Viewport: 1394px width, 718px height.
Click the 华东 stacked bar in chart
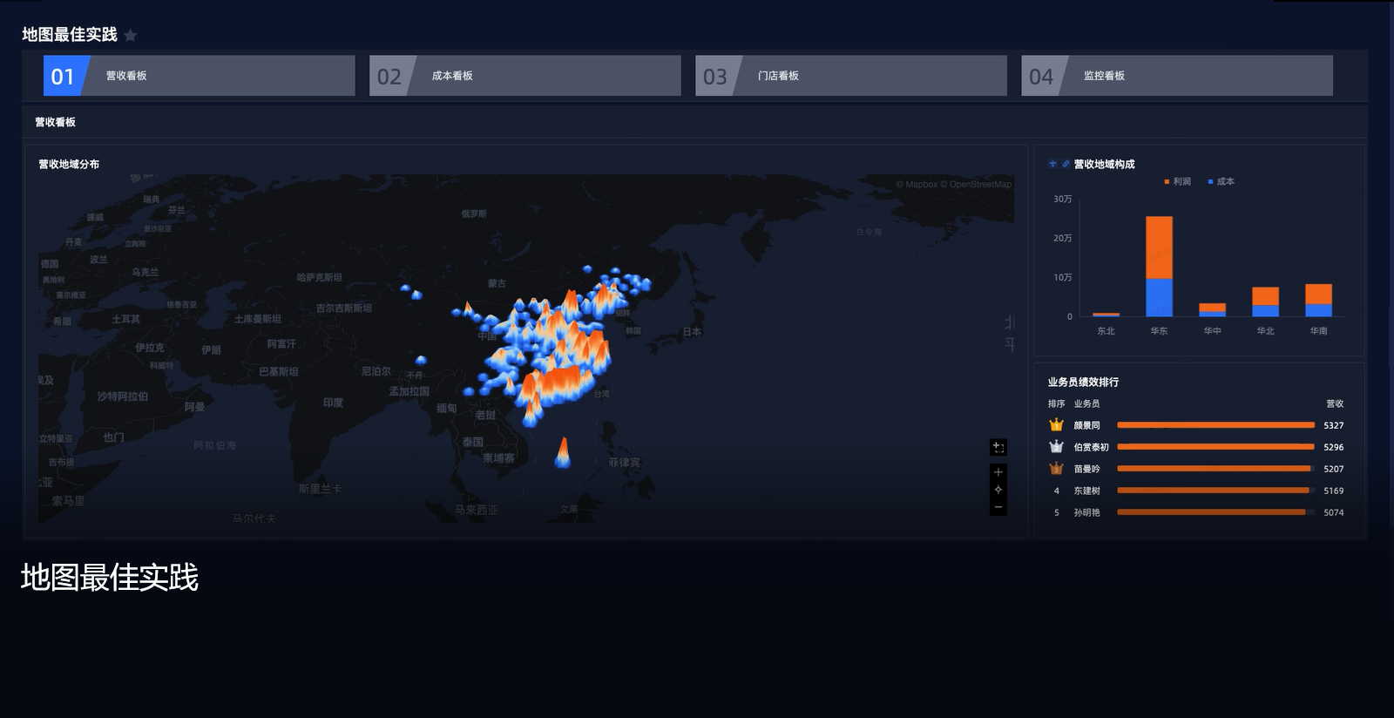point(1159,266)
